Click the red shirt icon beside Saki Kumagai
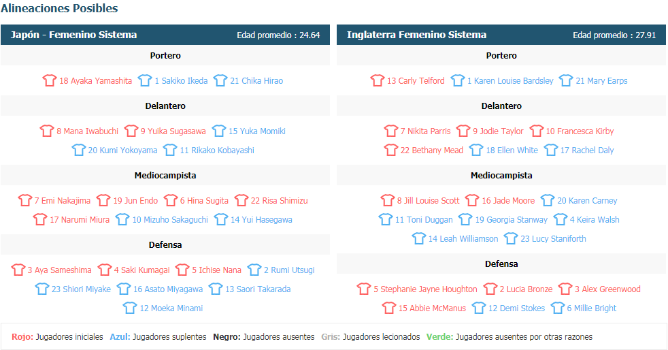 coord(104,270)
